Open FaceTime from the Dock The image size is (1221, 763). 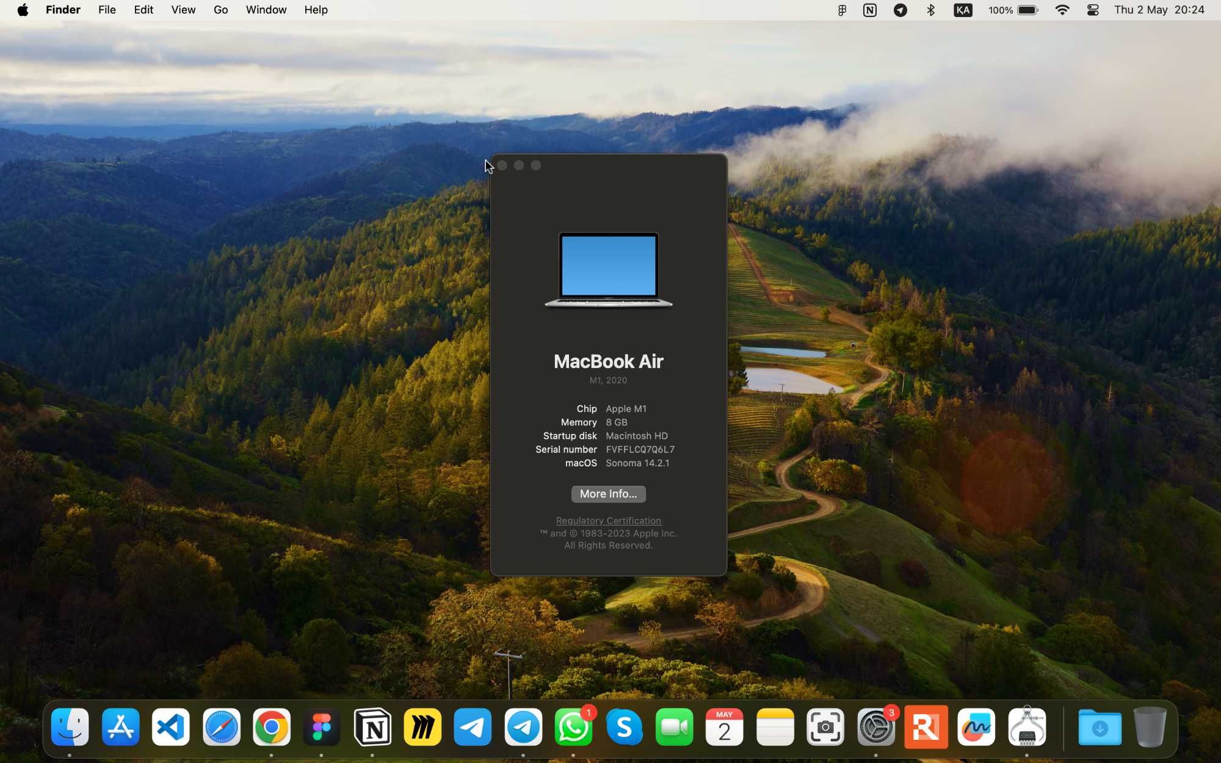click(x=675, y=727)
